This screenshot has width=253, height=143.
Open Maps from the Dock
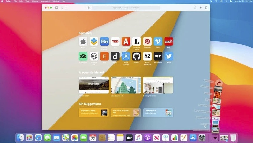tap(65, 138)
